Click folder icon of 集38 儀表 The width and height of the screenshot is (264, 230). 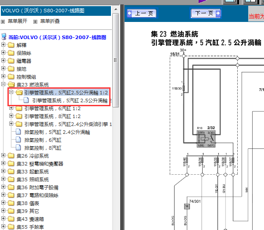[x=11, y=203]
